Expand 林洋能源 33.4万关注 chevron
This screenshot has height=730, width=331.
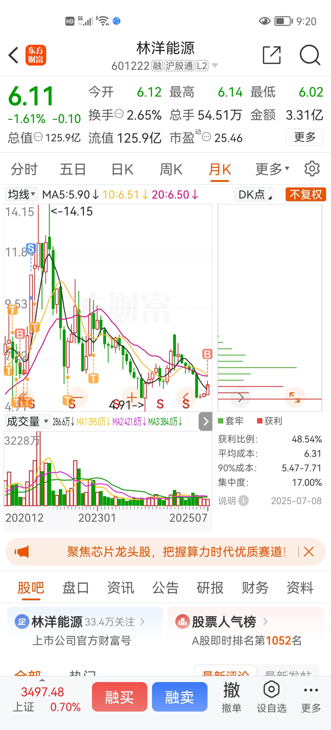(142, 622)
